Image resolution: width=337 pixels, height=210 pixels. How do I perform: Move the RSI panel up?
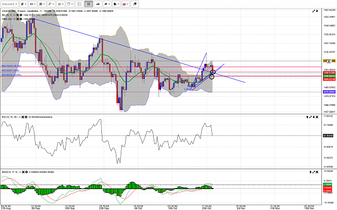click(307, 117)
